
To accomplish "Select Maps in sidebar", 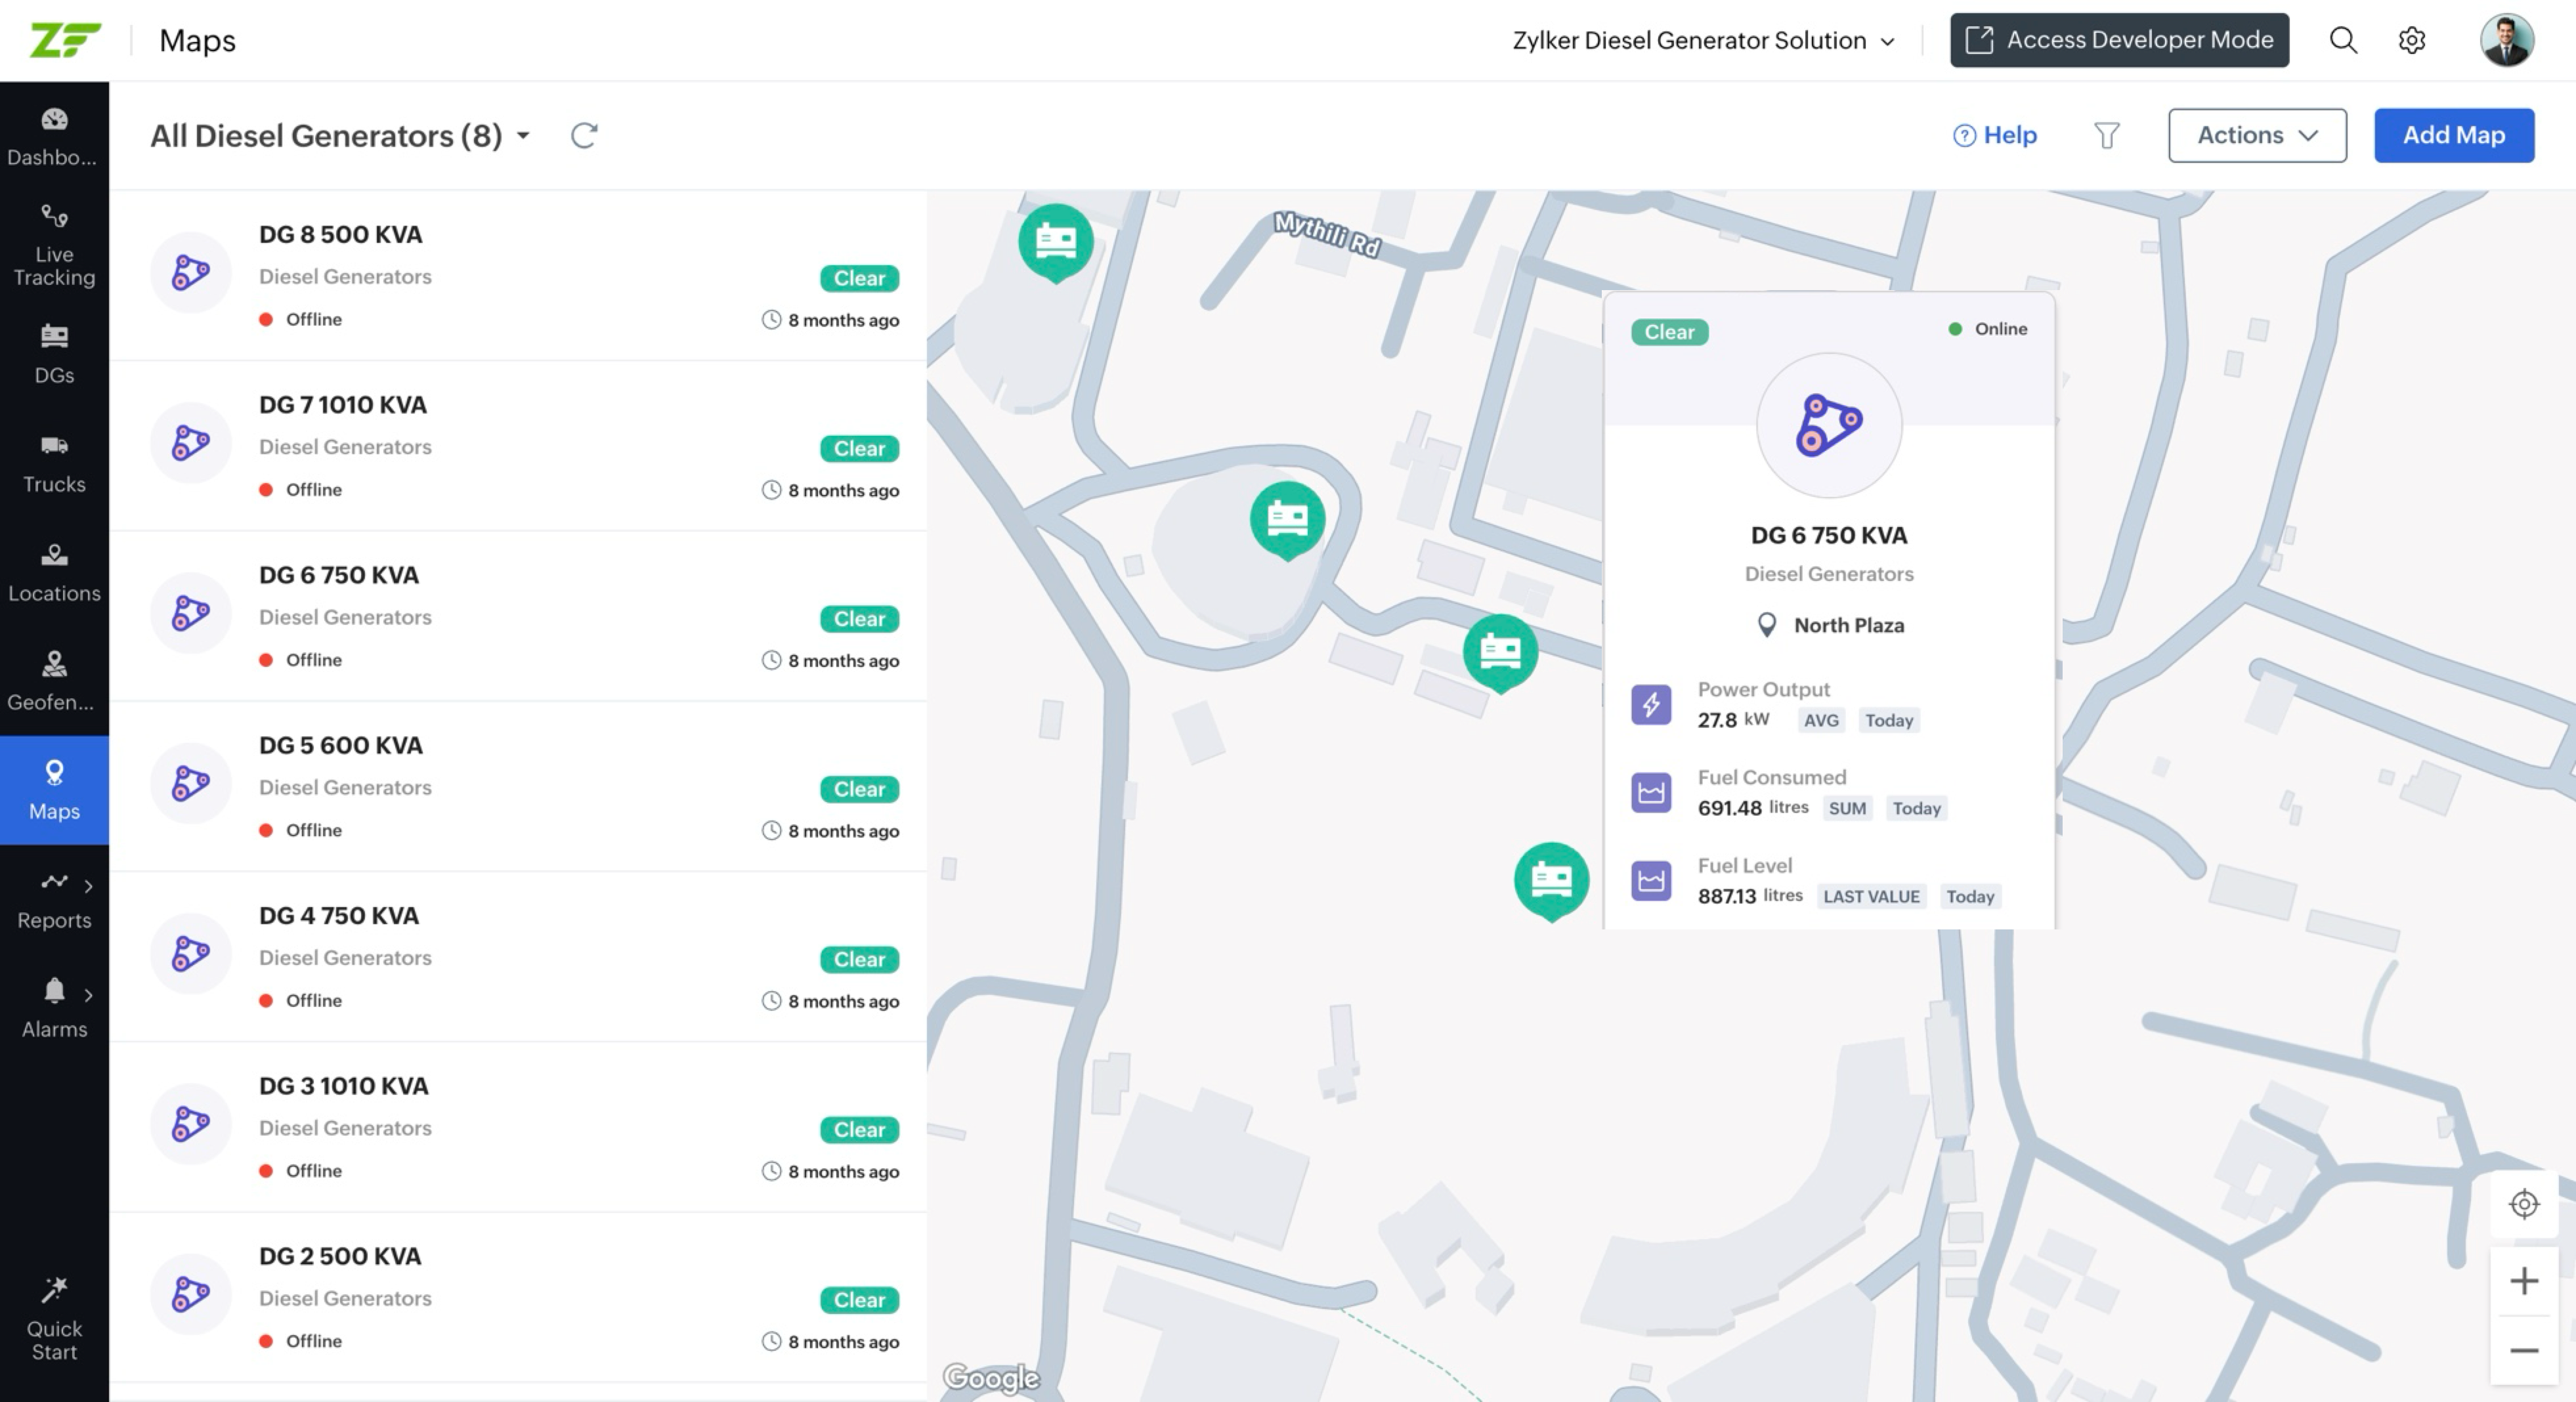I will [54, 790].
